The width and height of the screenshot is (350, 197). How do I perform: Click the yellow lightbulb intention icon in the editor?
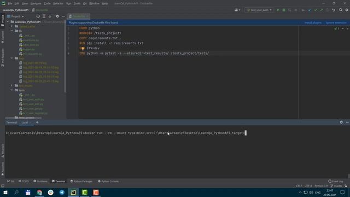point(83,48)
